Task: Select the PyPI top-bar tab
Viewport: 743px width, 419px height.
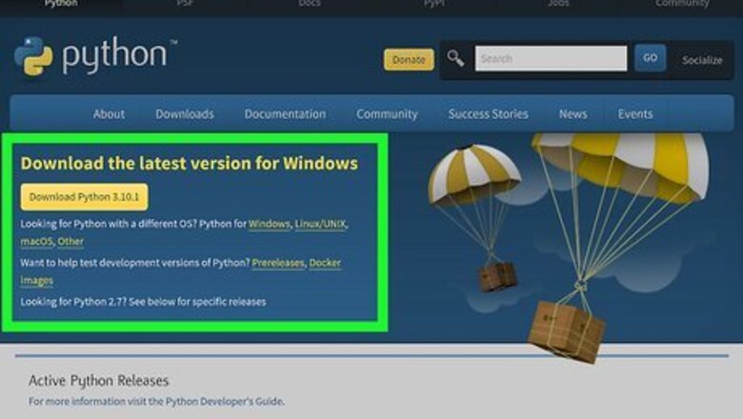Action: click(x=434, y=4)
